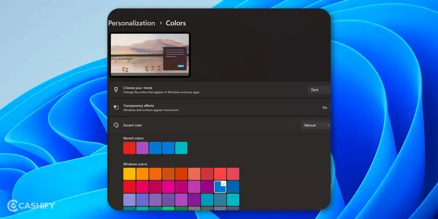Pick the blue recent color next to teal

click(x=168, y=148)
